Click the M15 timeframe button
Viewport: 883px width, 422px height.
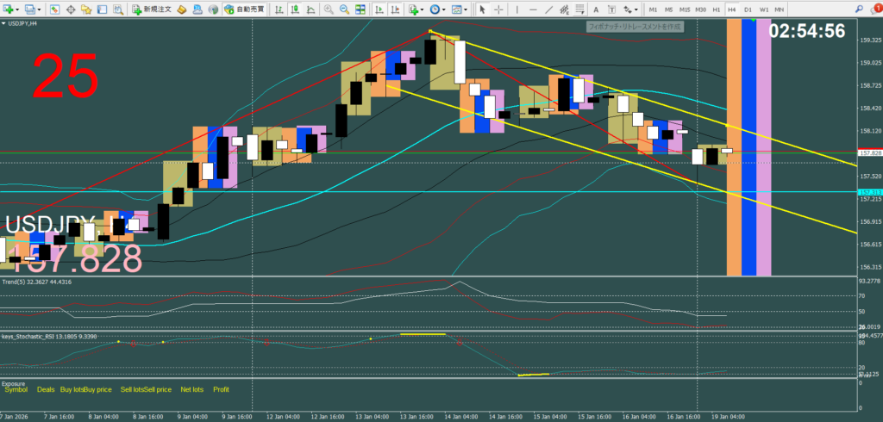[x=684, y=9]
